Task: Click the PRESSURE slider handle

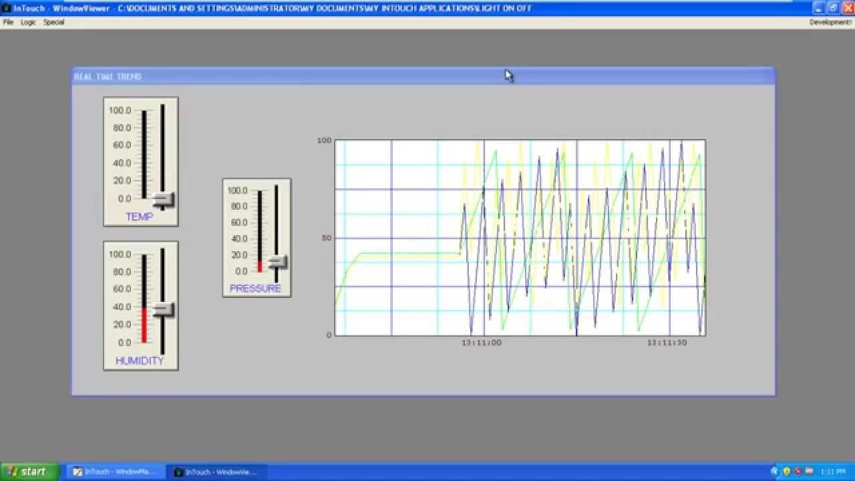Action: (277, 263)
